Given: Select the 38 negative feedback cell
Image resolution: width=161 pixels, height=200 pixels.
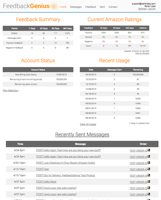Looking at the screenshot, I should click(x=67, y=48).
